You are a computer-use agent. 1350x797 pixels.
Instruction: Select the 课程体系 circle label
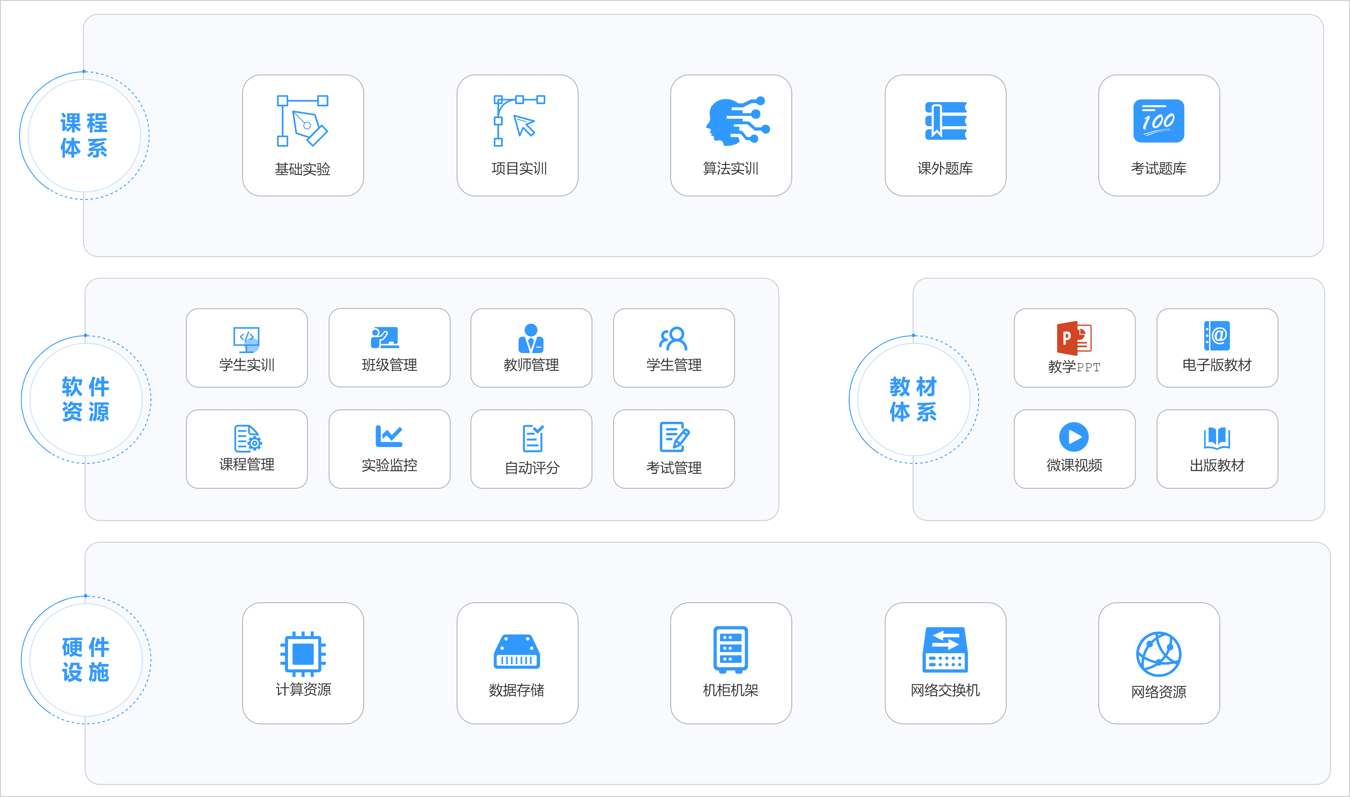click(x=84, y=135)
